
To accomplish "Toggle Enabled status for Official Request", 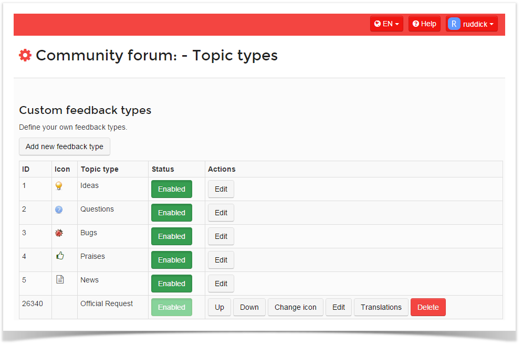I will click(x=171, y=307).
